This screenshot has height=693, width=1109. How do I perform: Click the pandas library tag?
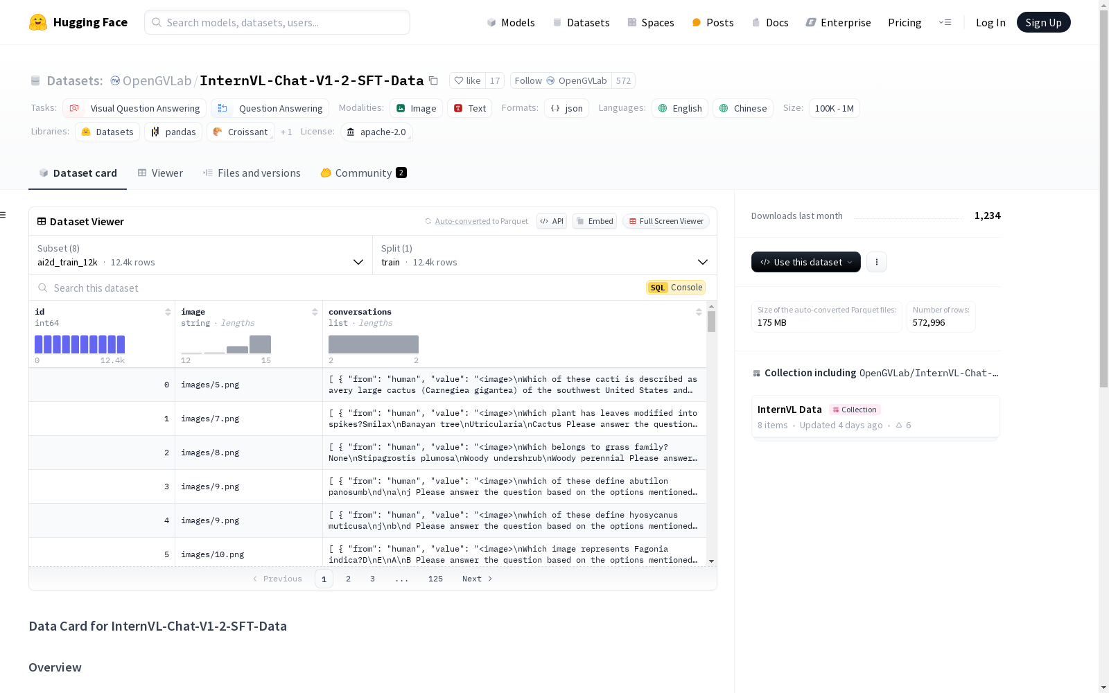(x=173, y=132)
